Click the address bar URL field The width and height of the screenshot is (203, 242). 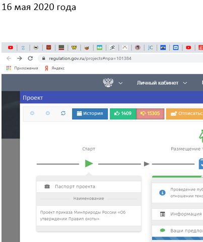pos(120,58)
